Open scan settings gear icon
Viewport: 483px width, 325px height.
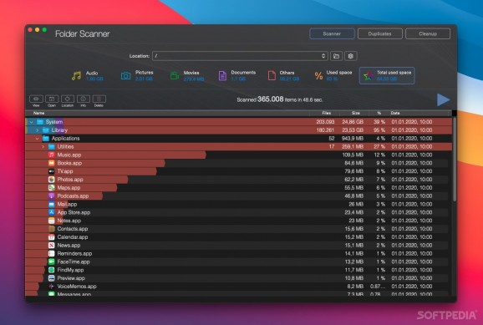coord(350,56)
